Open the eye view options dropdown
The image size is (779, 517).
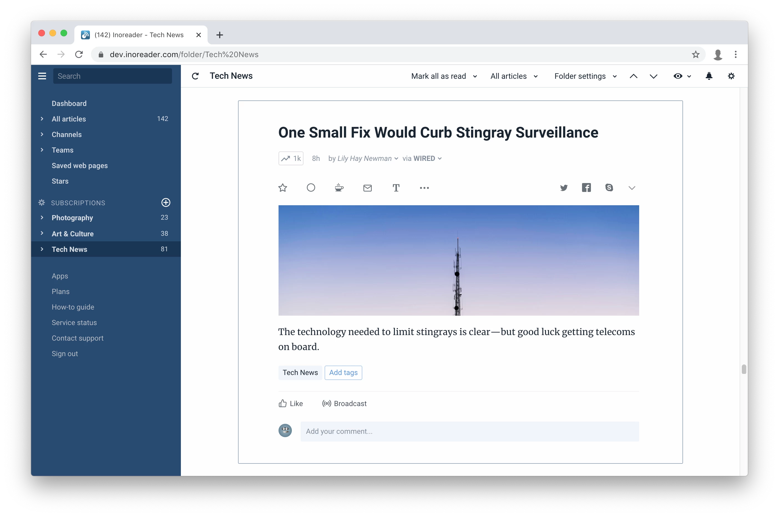pos(682,76)
